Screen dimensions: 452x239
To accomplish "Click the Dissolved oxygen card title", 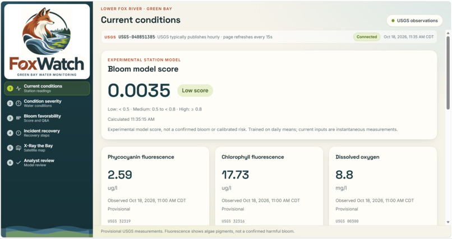I will [x=357, y=157].
